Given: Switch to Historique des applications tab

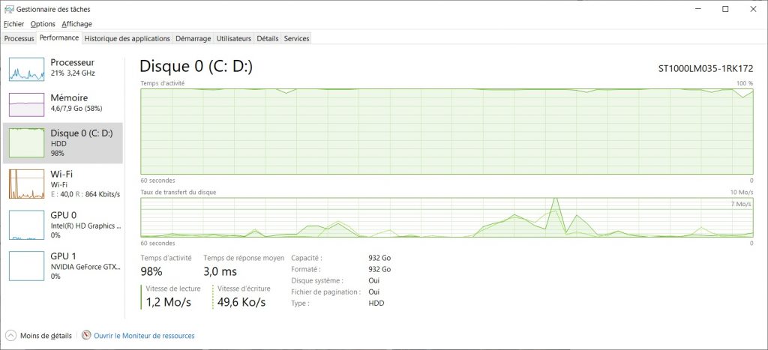Looking at the screenshot, I should point(127,38).
